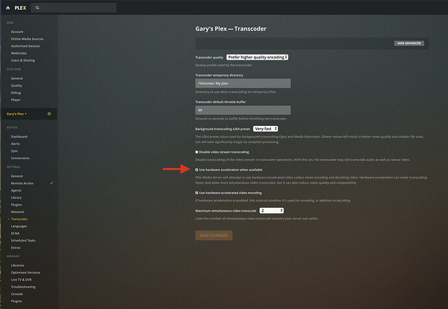The height and width of the screenshot is (309, 448).
Task: Click the Transcoder temporary directory field
Action: pyautogui.click(x=243, y=83)
